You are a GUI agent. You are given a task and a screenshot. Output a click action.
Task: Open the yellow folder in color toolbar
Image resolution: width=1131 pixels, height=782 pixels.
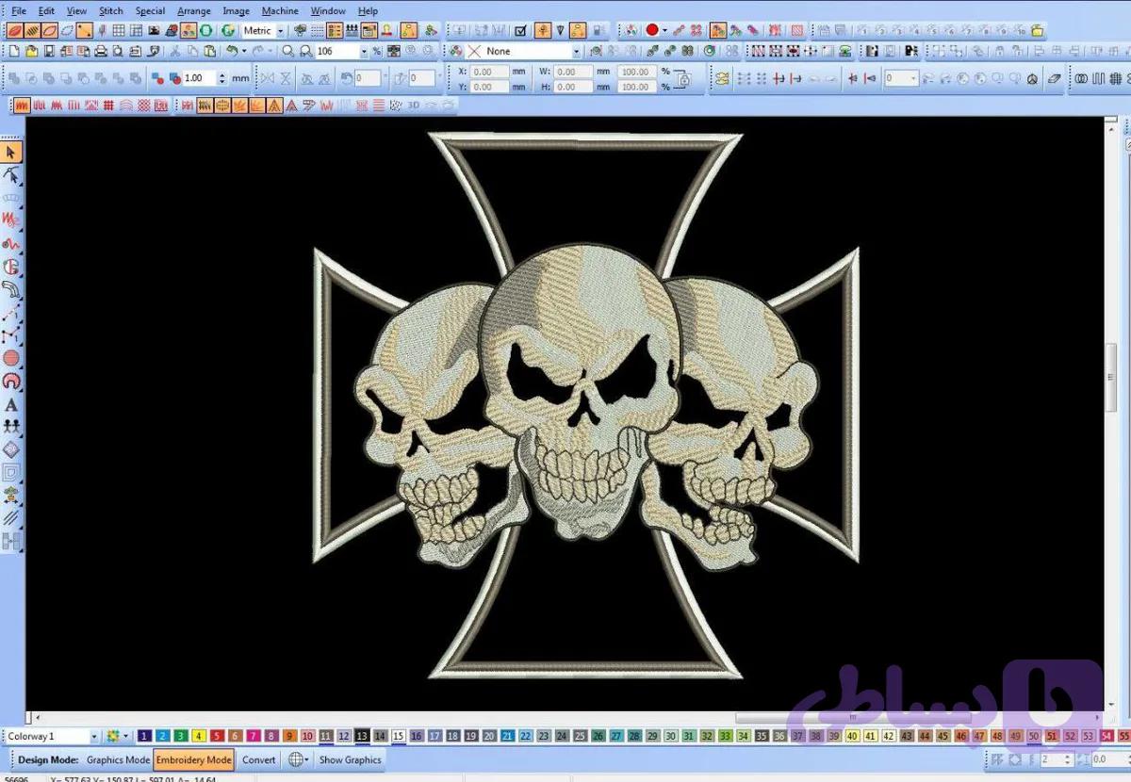tap(1037, 31)
